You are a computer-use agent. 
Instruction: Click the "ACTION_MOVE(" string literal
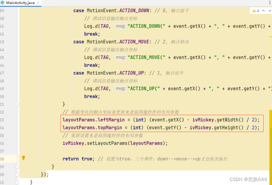point(146,57)
